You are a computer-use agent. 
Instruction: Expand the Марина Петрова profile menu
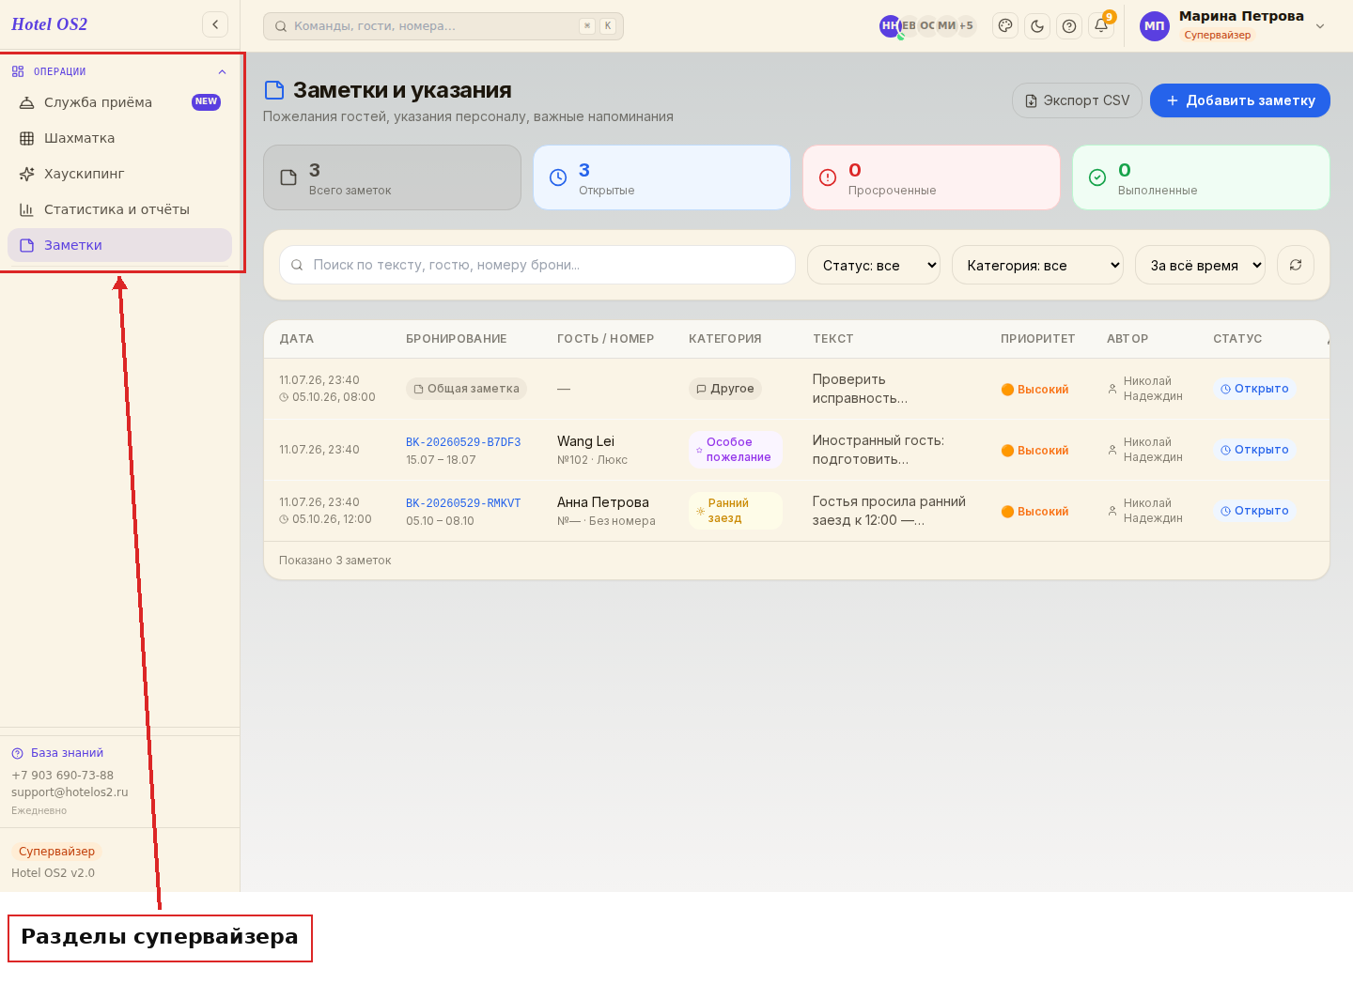1320,26
